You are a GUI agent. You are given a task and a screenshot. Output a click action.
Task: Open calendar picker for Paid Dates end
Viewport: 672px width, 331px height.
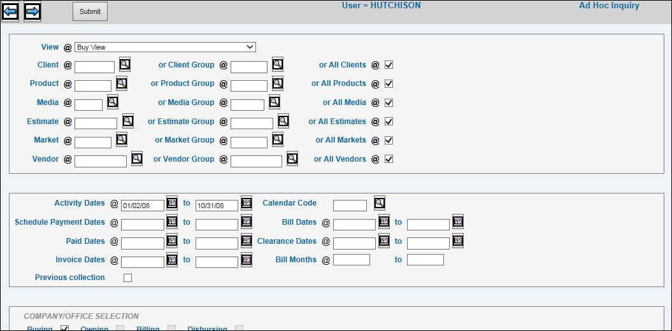click(247, 241)
